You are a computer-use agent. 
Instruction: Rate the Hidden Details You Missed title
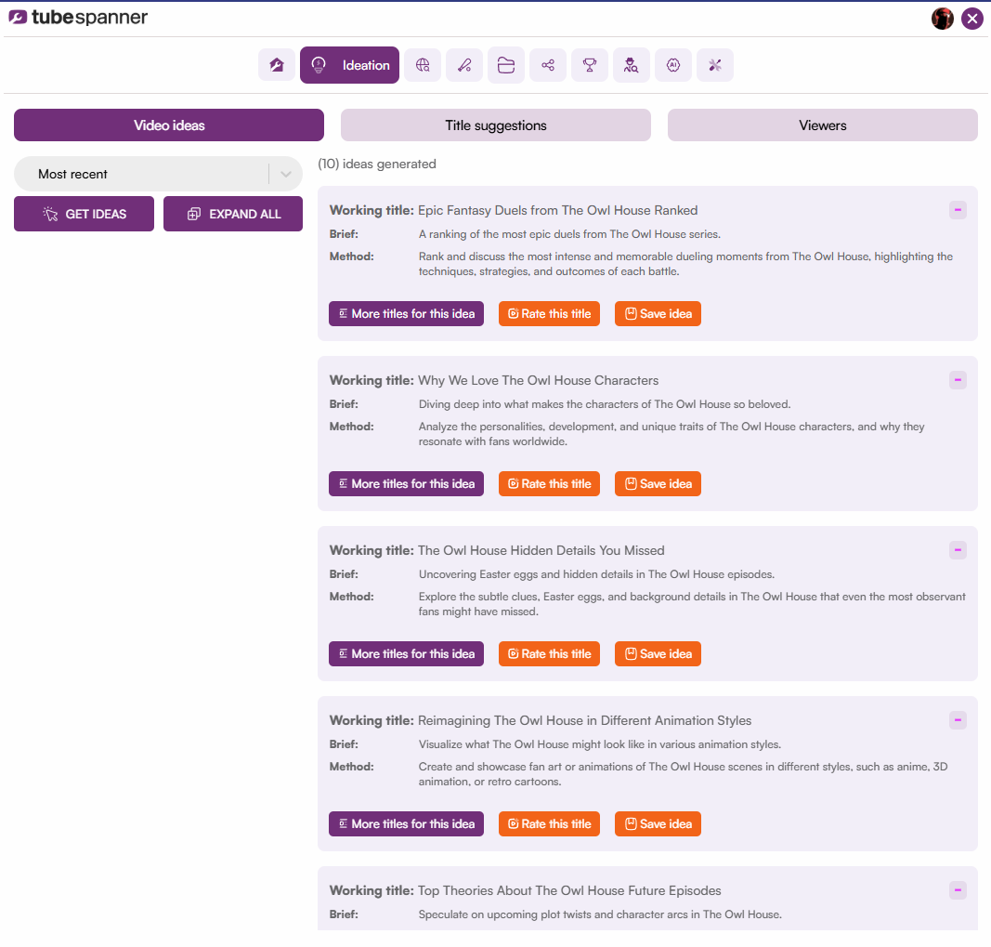coord(549,654)
